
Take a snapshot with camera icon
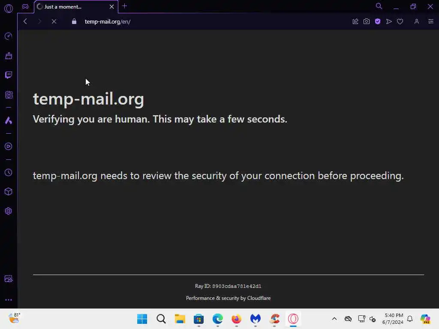pos(367,21)
